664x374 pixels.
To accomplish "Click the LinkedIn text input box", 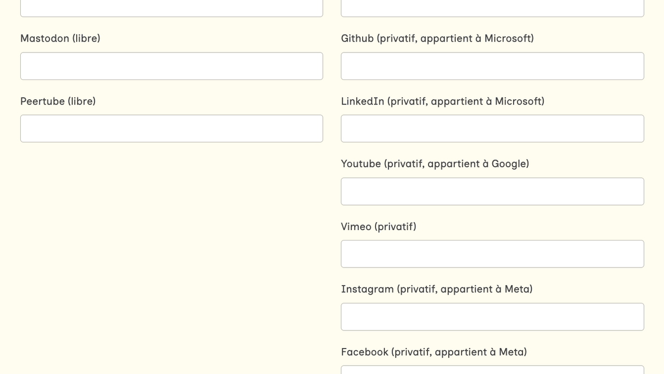I will point(492,128).
